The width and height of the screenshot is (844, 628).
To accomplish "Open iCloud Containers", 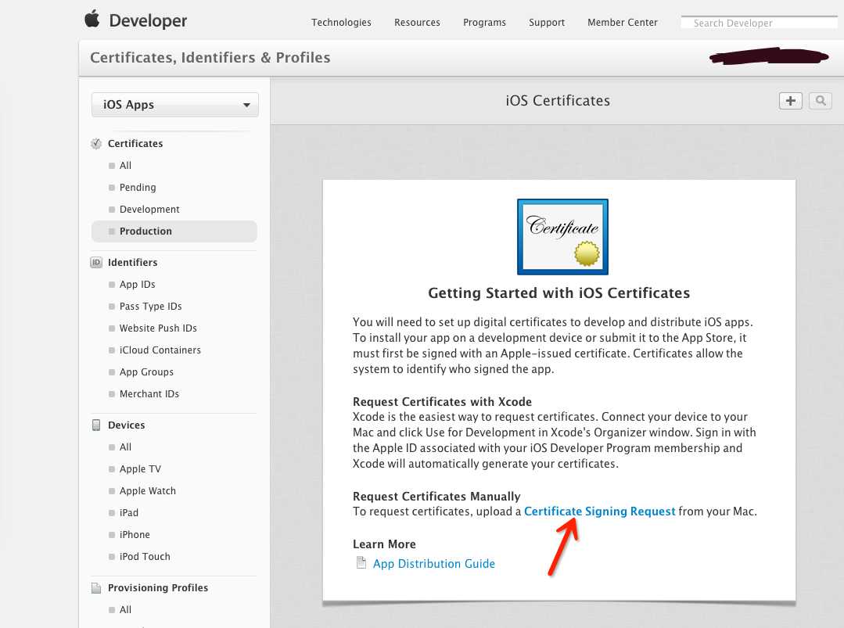I will pos(160,350).
